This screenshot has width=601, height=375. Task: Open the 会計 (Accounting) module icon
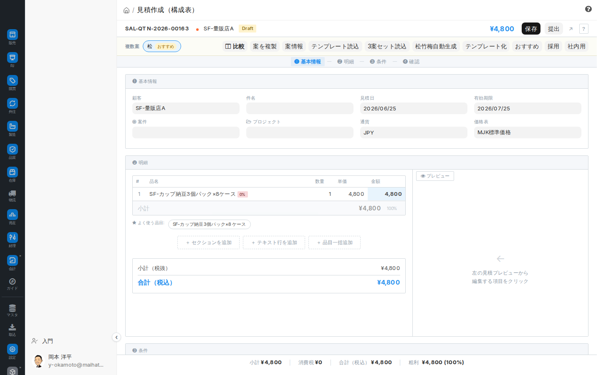[x=13, y=260]
